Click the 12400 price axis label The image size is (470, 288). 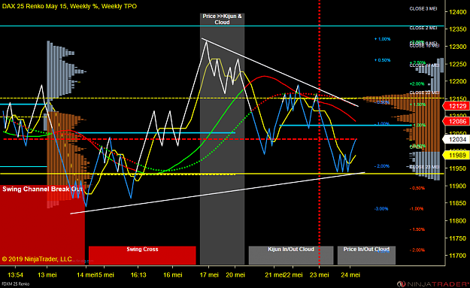click(458, 12)
